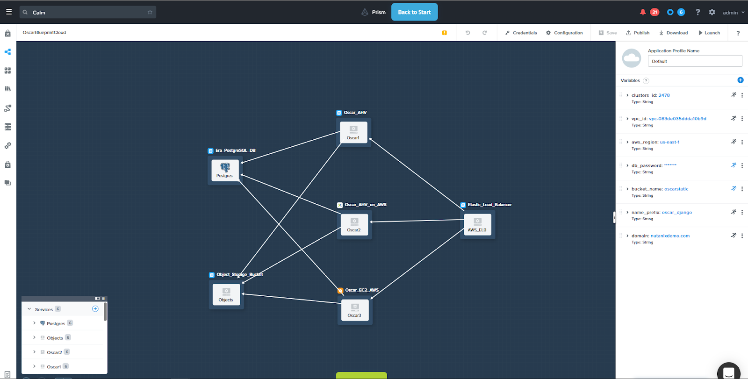Favorite Calm with the star icon
This screenshot has width=748, height=379.
[x=150, y=12]
